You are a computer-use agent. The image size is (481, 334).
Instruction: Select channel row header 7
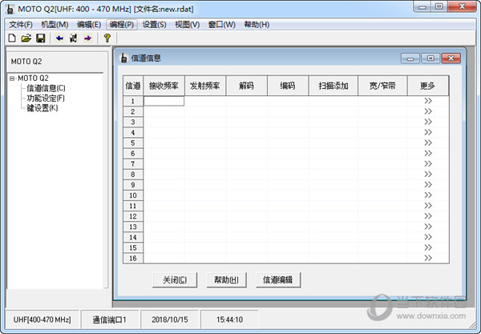click(x=133, y=164)
